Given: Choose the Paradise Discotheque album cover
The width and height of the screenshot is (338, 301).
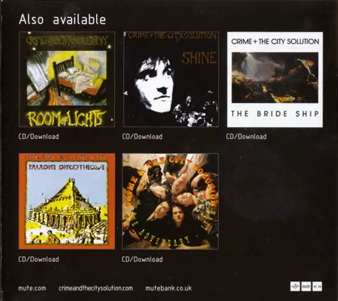Looking at the screenshot, I should tap(67, 201).
